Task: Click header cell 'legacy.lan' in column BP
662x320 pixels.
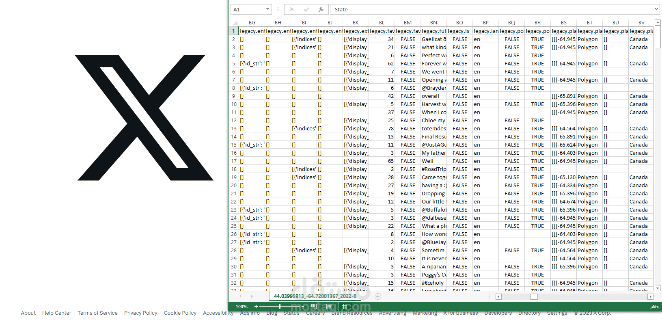Action: (485, 31)
